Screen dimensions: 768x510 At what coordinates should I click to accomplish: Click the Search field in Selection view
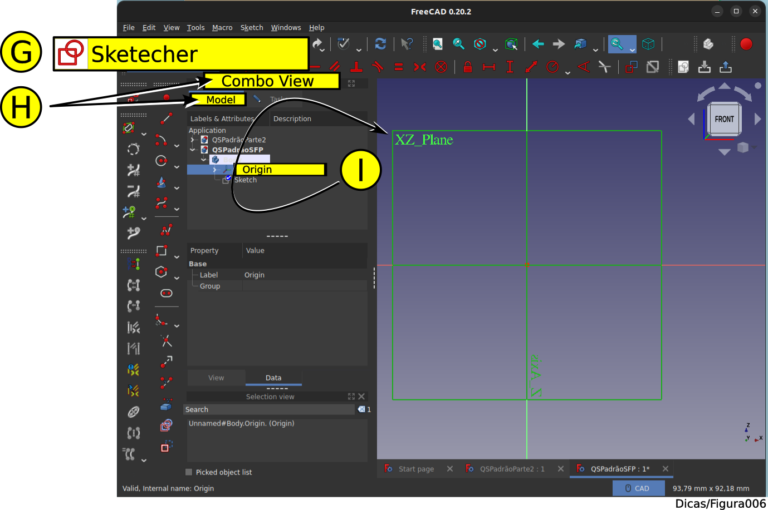269,409
